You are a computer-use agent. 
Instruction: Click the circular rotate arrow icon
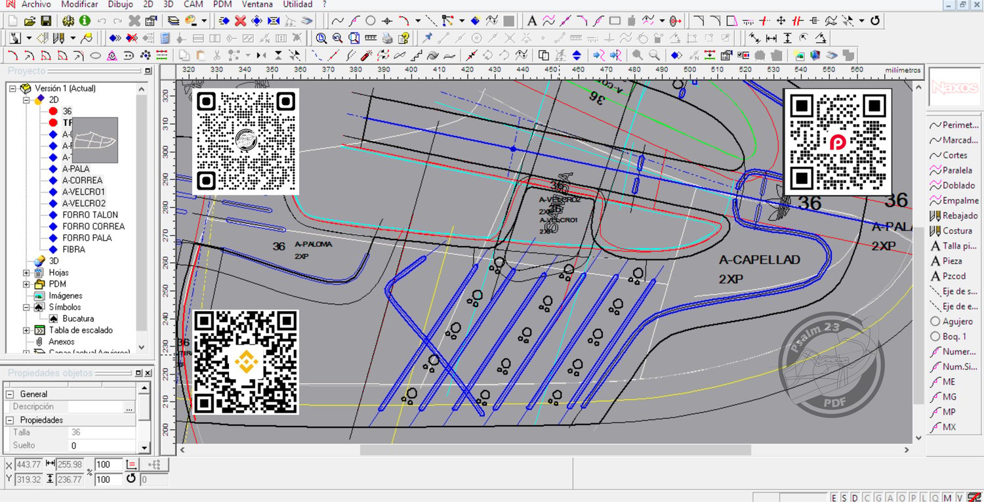tap(875, 21)
